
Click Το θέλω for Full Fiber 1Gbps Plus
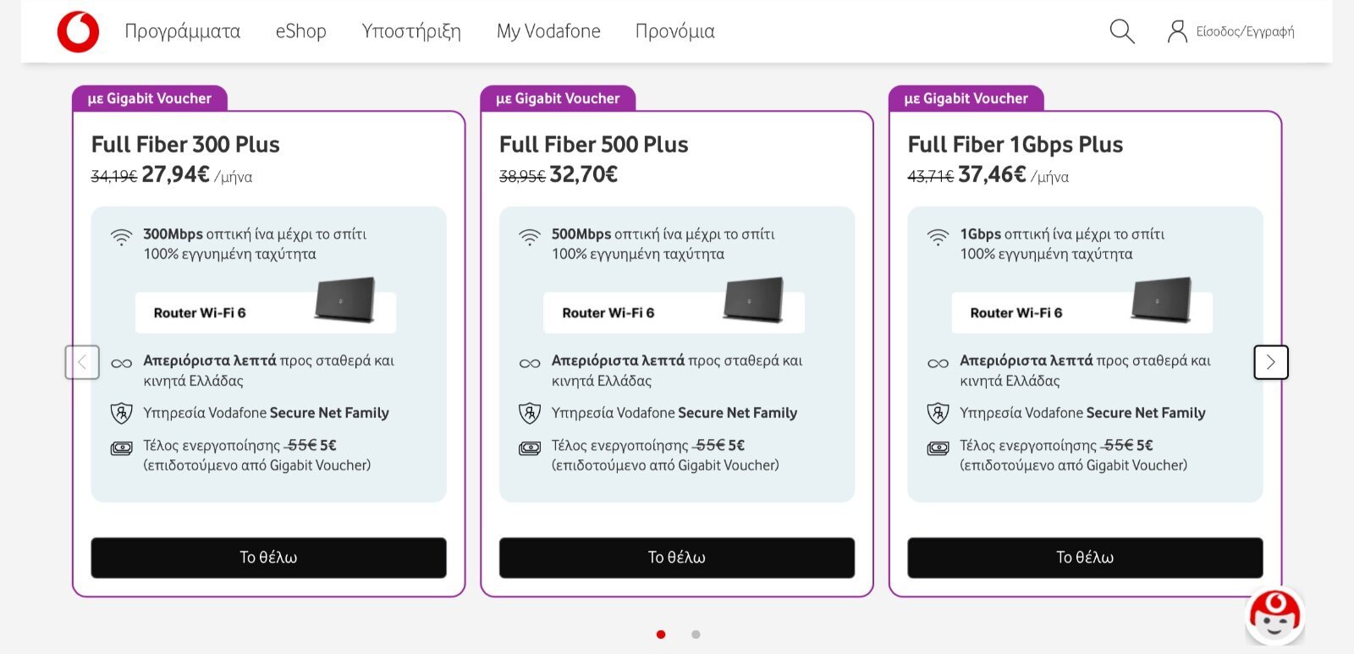coord(1085,558)
